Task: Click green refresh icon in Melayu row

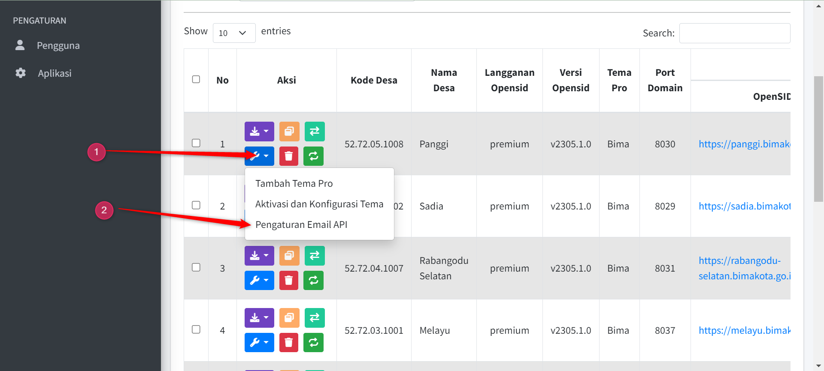Action: (x=314, y=342)
